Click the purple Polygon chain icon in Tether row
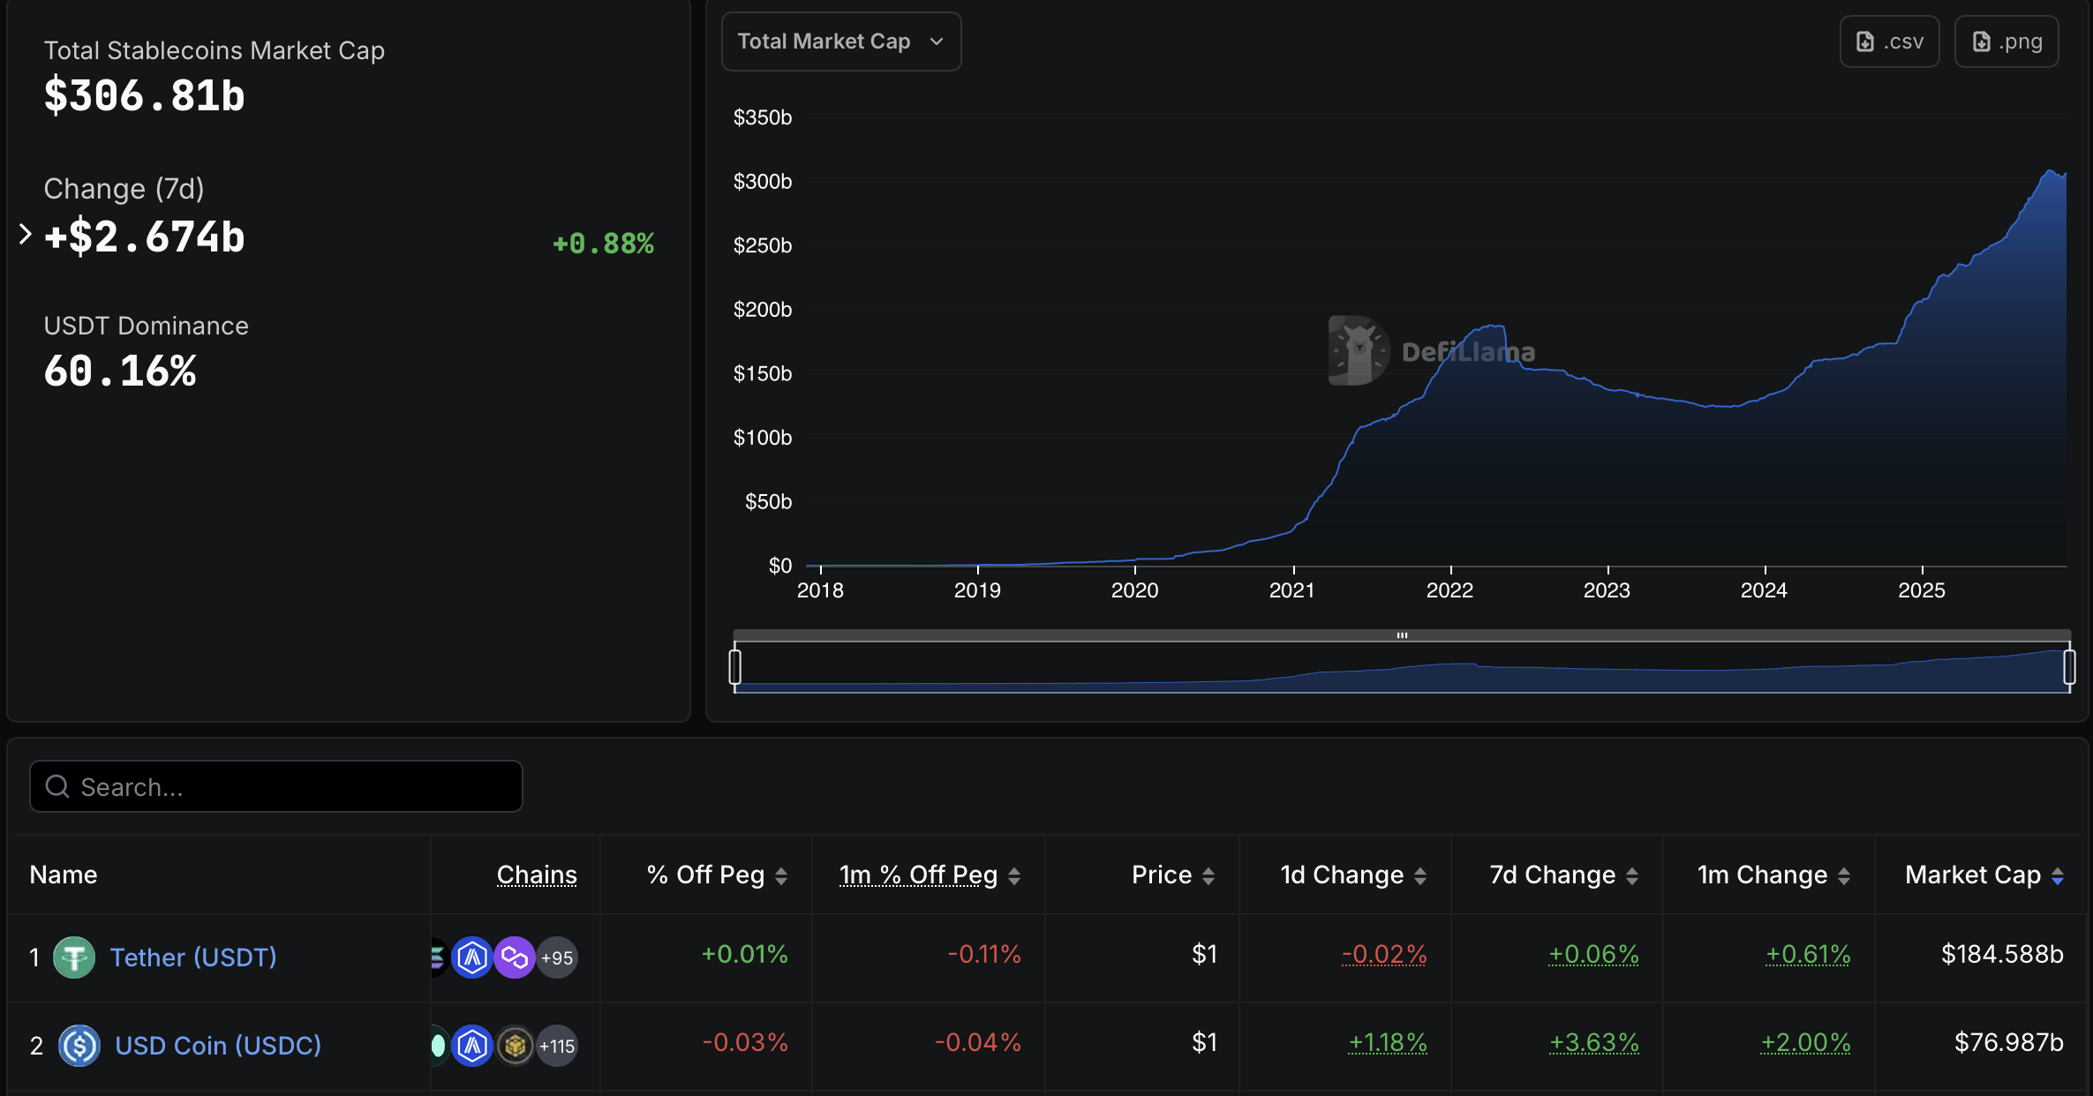Viewport: 2093px width, 1096px height. (x=515, y=957)
